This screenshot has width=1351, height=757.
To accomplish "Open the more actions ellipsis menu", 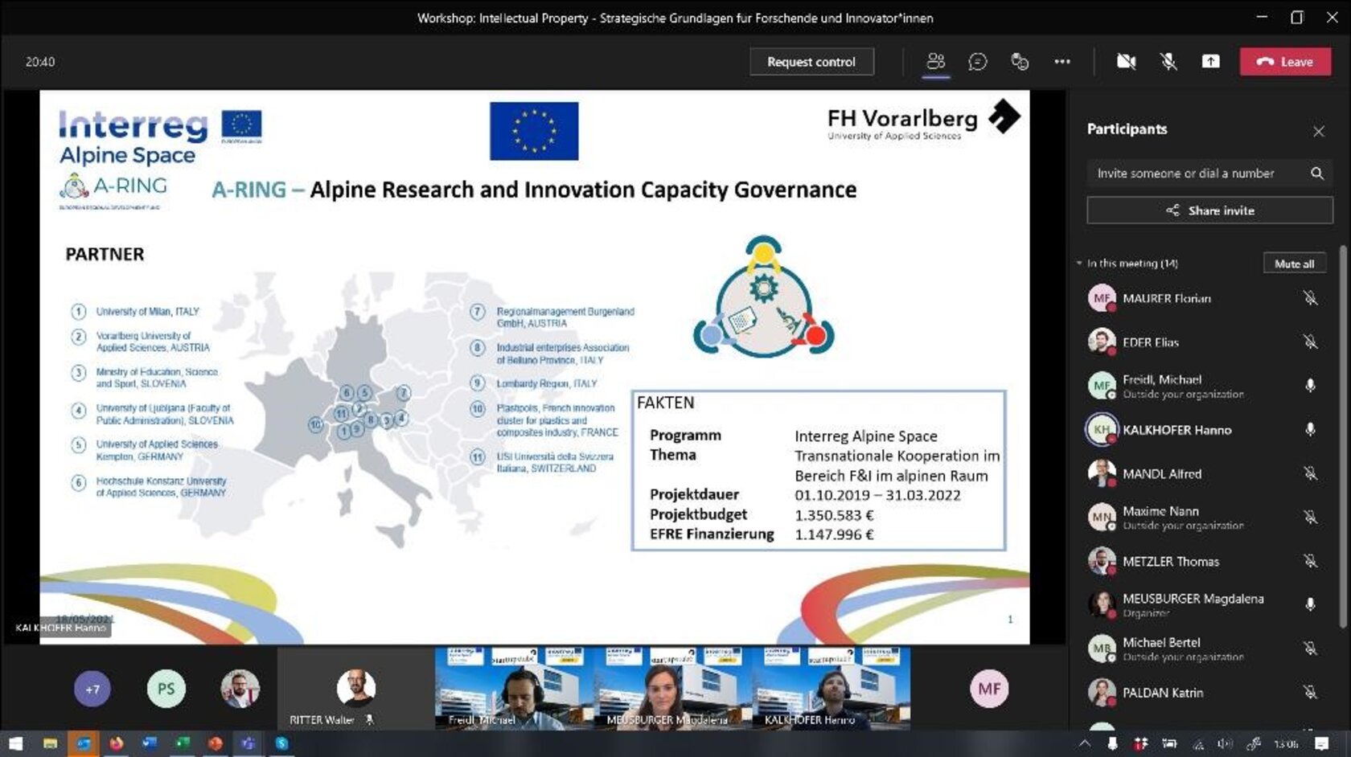I will click(1062, 62).
